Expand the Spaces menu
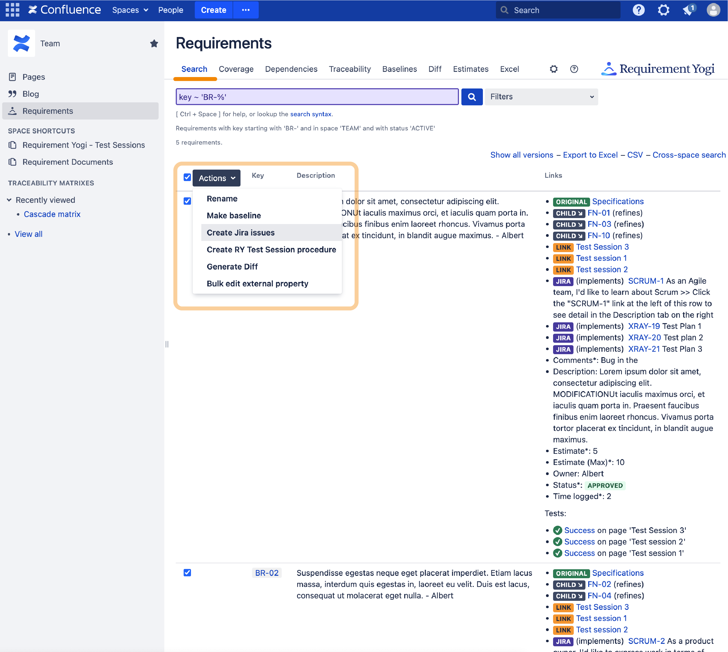Screen dimensions: 728x652 tap(130, 10)
